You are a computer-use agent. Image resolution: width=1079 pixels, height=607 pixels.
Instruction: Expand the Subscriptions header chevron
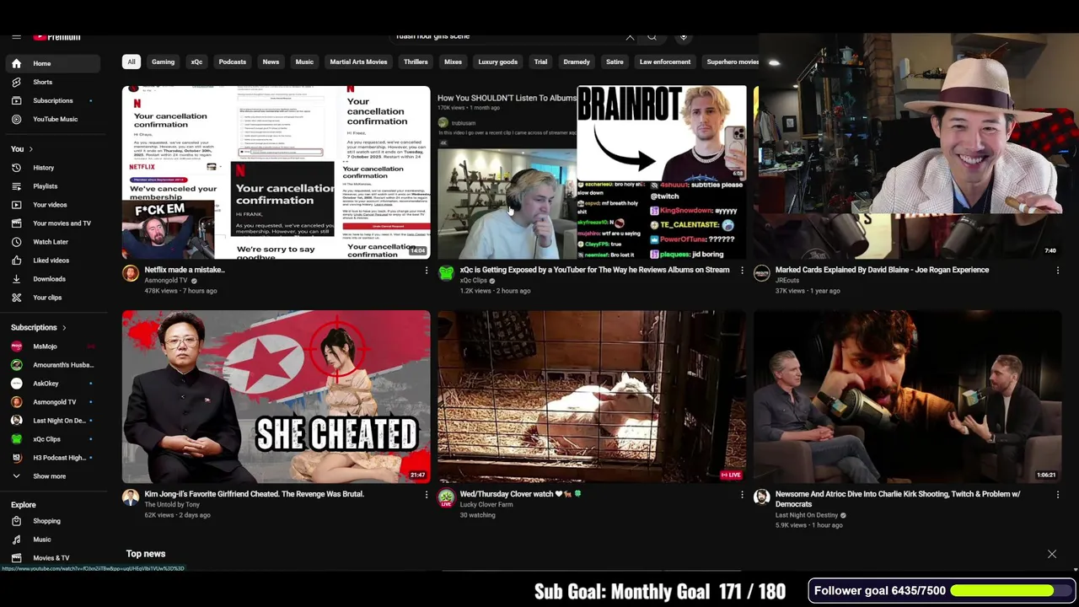click(64, 327)
